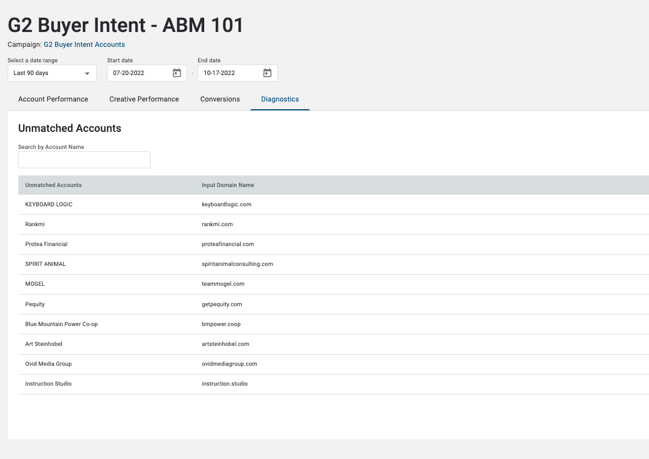Click the bmpower.coop domain cell
649x459 pixels.
tap(221, 324)
